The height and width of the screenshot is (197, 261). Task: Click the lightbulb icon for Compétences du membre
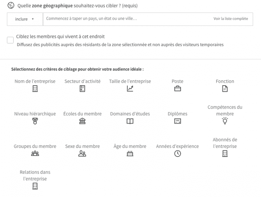point(225,121)
